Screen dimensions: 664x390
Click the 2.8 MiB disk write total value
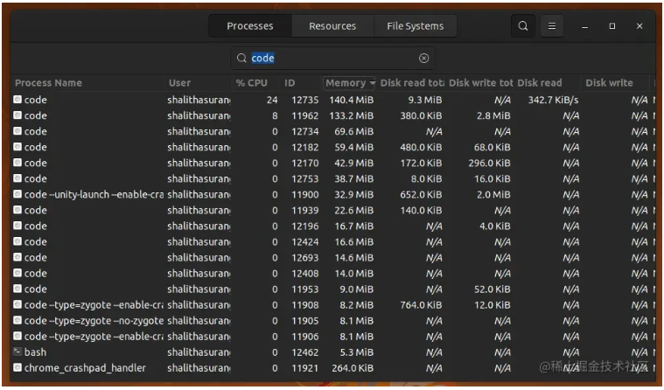coord(493,115)
